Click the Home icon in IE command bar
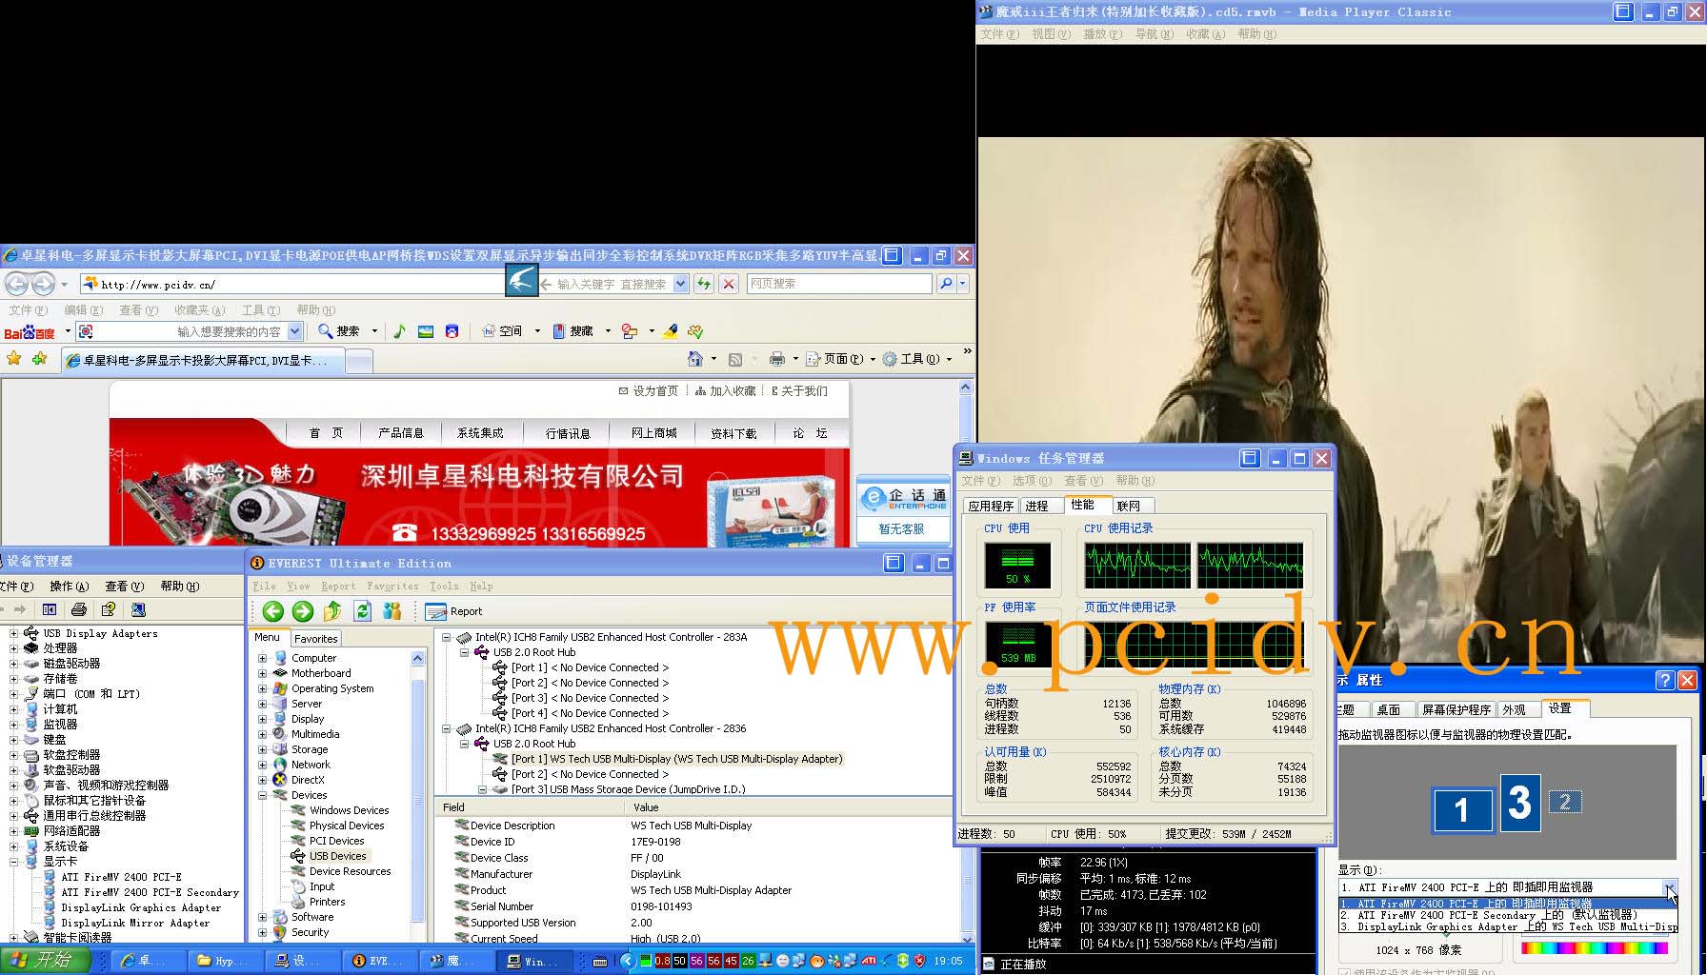Image resolution: width=1707 pixels, height=975 pixels. coord(695,359)
